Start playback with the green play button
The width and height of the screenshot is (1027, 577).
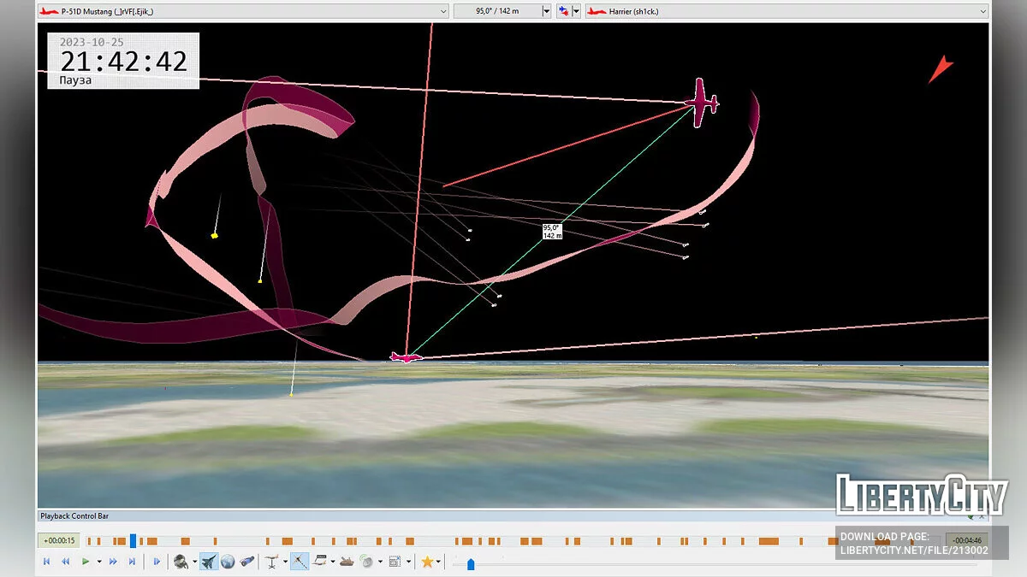(x=86, y=562)
